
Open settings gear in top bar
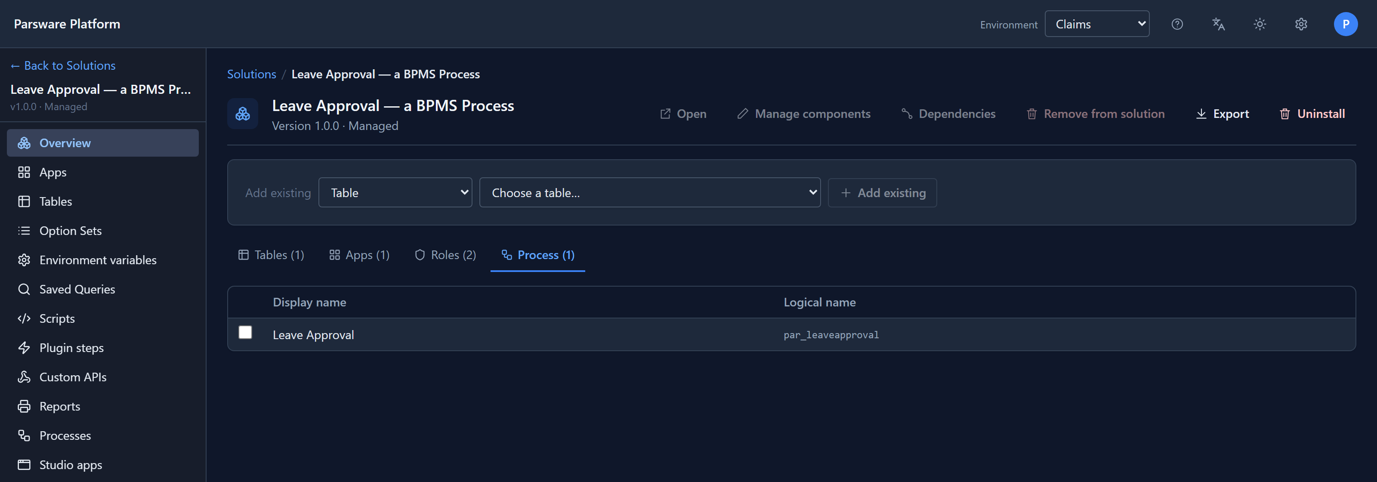coord(1301,24)
